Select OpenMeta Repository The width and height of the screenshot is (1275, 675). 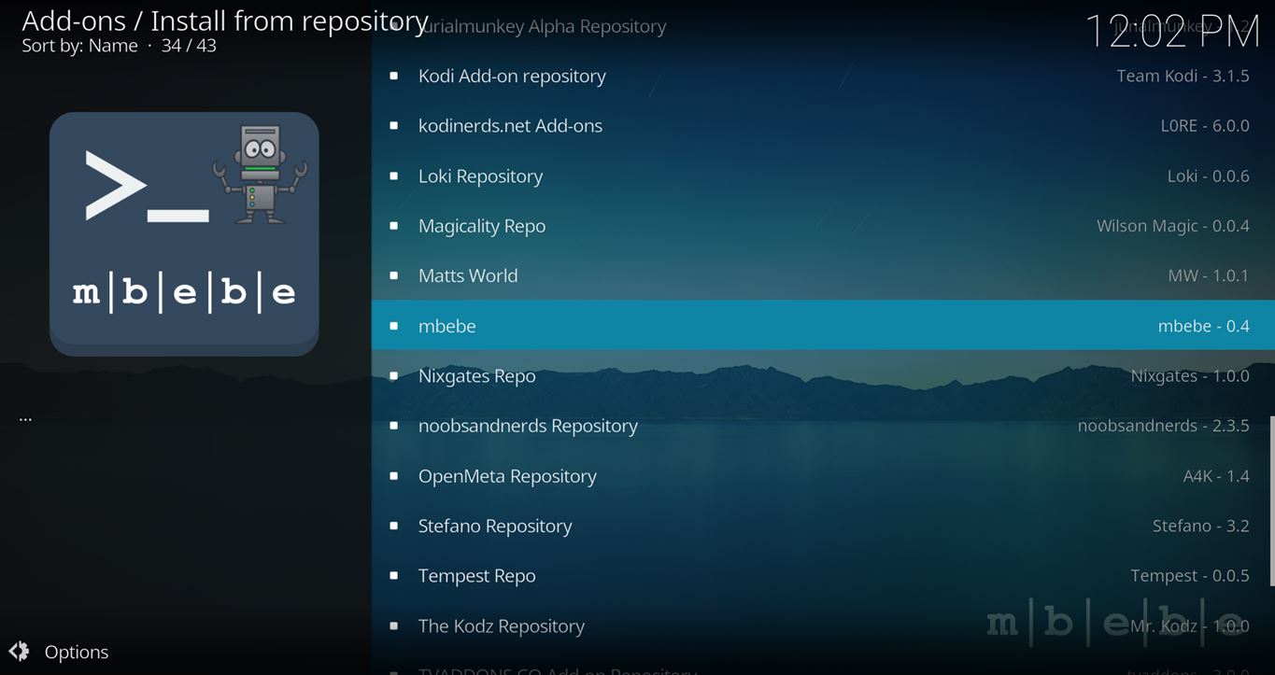point(507,476)
